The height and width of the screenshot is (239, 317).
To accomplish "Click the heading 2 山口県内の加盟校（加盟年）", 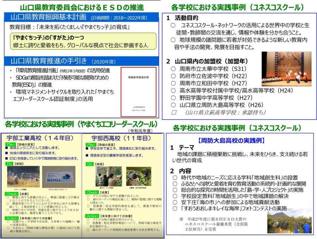I will 207,61.
